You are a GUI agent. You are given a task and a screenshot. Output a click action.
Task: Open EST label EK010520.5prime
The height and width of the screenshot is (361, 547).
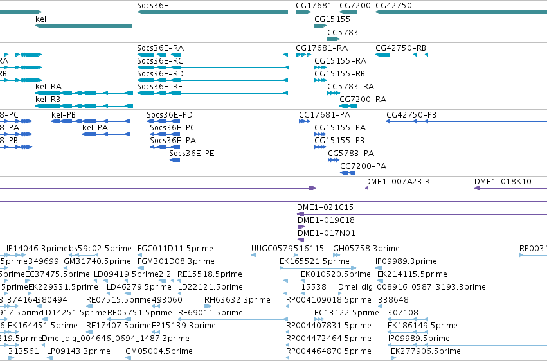[336, 274]
